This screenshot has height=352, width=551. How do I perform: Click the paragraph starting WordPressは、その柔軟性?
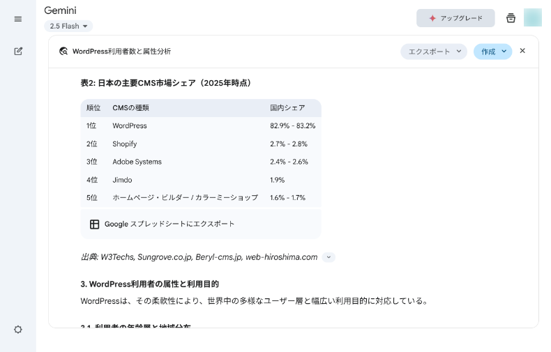click(x=255, y=301)
